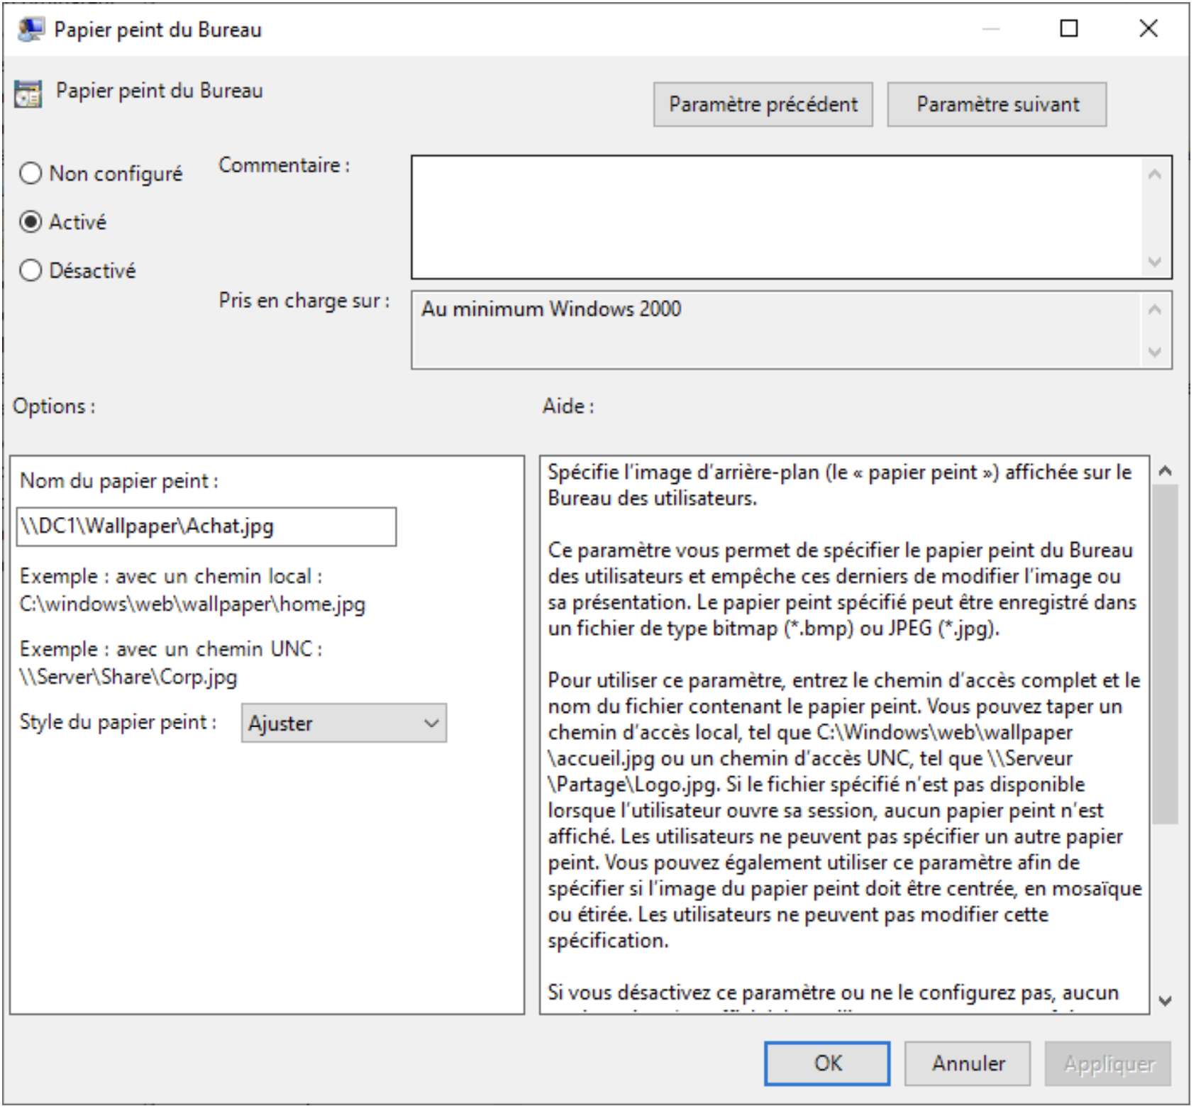Go to Paramètre suivant

[x=997, y=105]
